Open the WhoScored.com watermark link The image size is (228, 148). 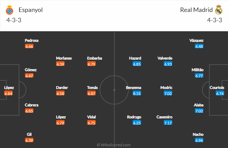[113, 145]
